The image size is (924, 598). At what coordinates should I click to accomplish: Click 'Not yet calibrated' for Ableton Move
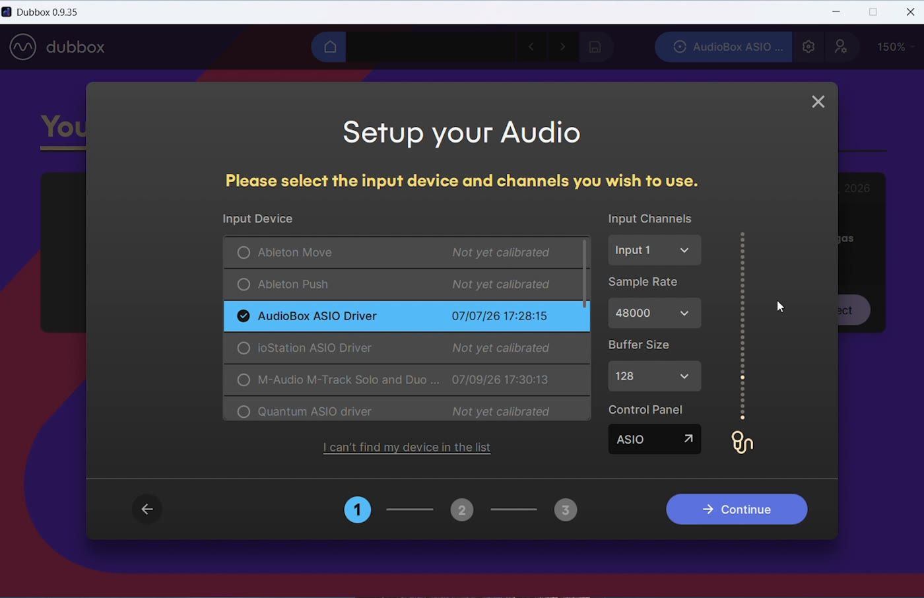coord(500,252)
